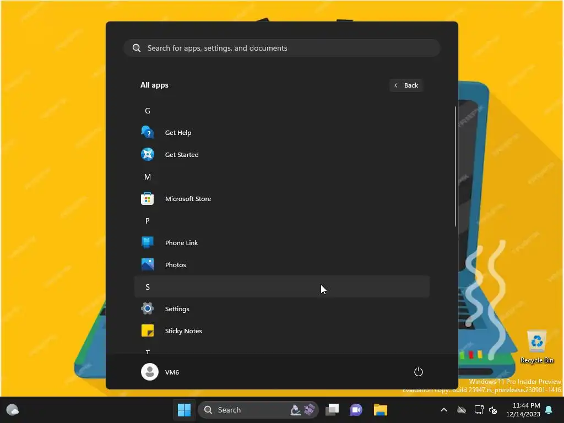Open File Explorer from the taskbar

pos(380,410)
